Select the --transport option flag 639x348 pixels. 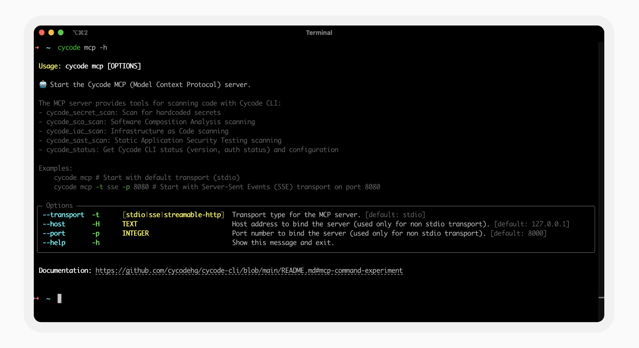63,215
